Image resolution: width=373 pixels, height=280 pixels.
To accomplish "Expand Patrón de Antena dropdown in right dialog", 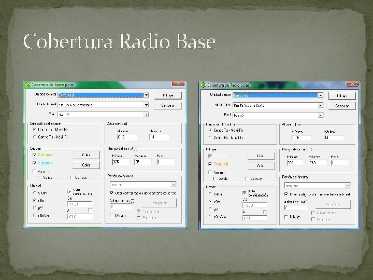I will (x=347, y=185).
